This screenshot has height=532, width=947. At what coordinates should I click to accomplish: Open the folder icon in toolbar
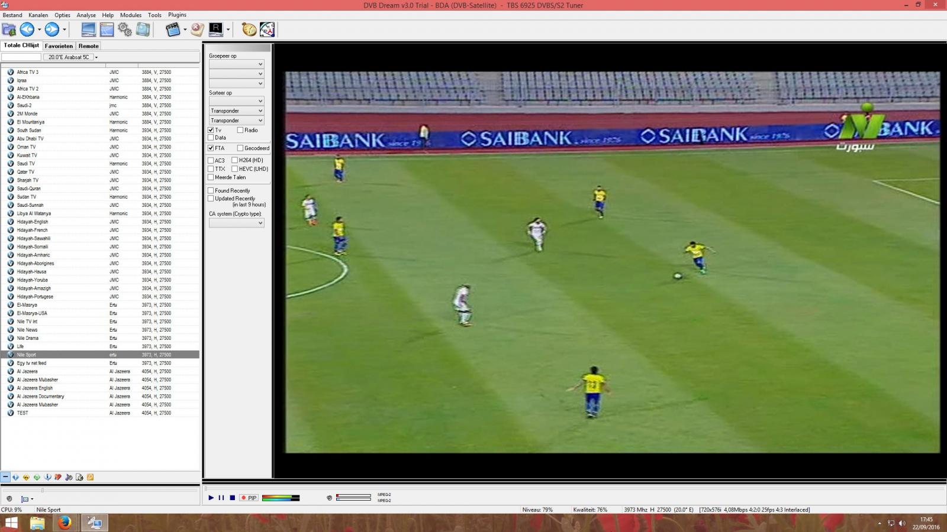(x=9, y=30)
